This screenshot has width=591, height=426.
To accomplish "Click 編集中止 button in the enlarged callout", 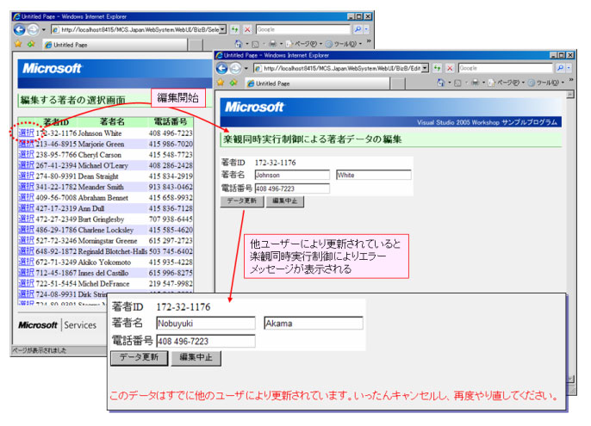I will 196,357.
